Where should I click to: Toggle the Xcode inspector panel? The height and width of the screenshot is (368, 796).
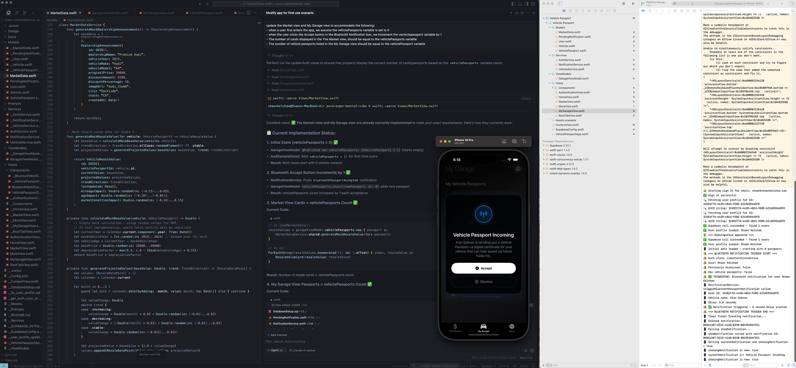(791, 3)
